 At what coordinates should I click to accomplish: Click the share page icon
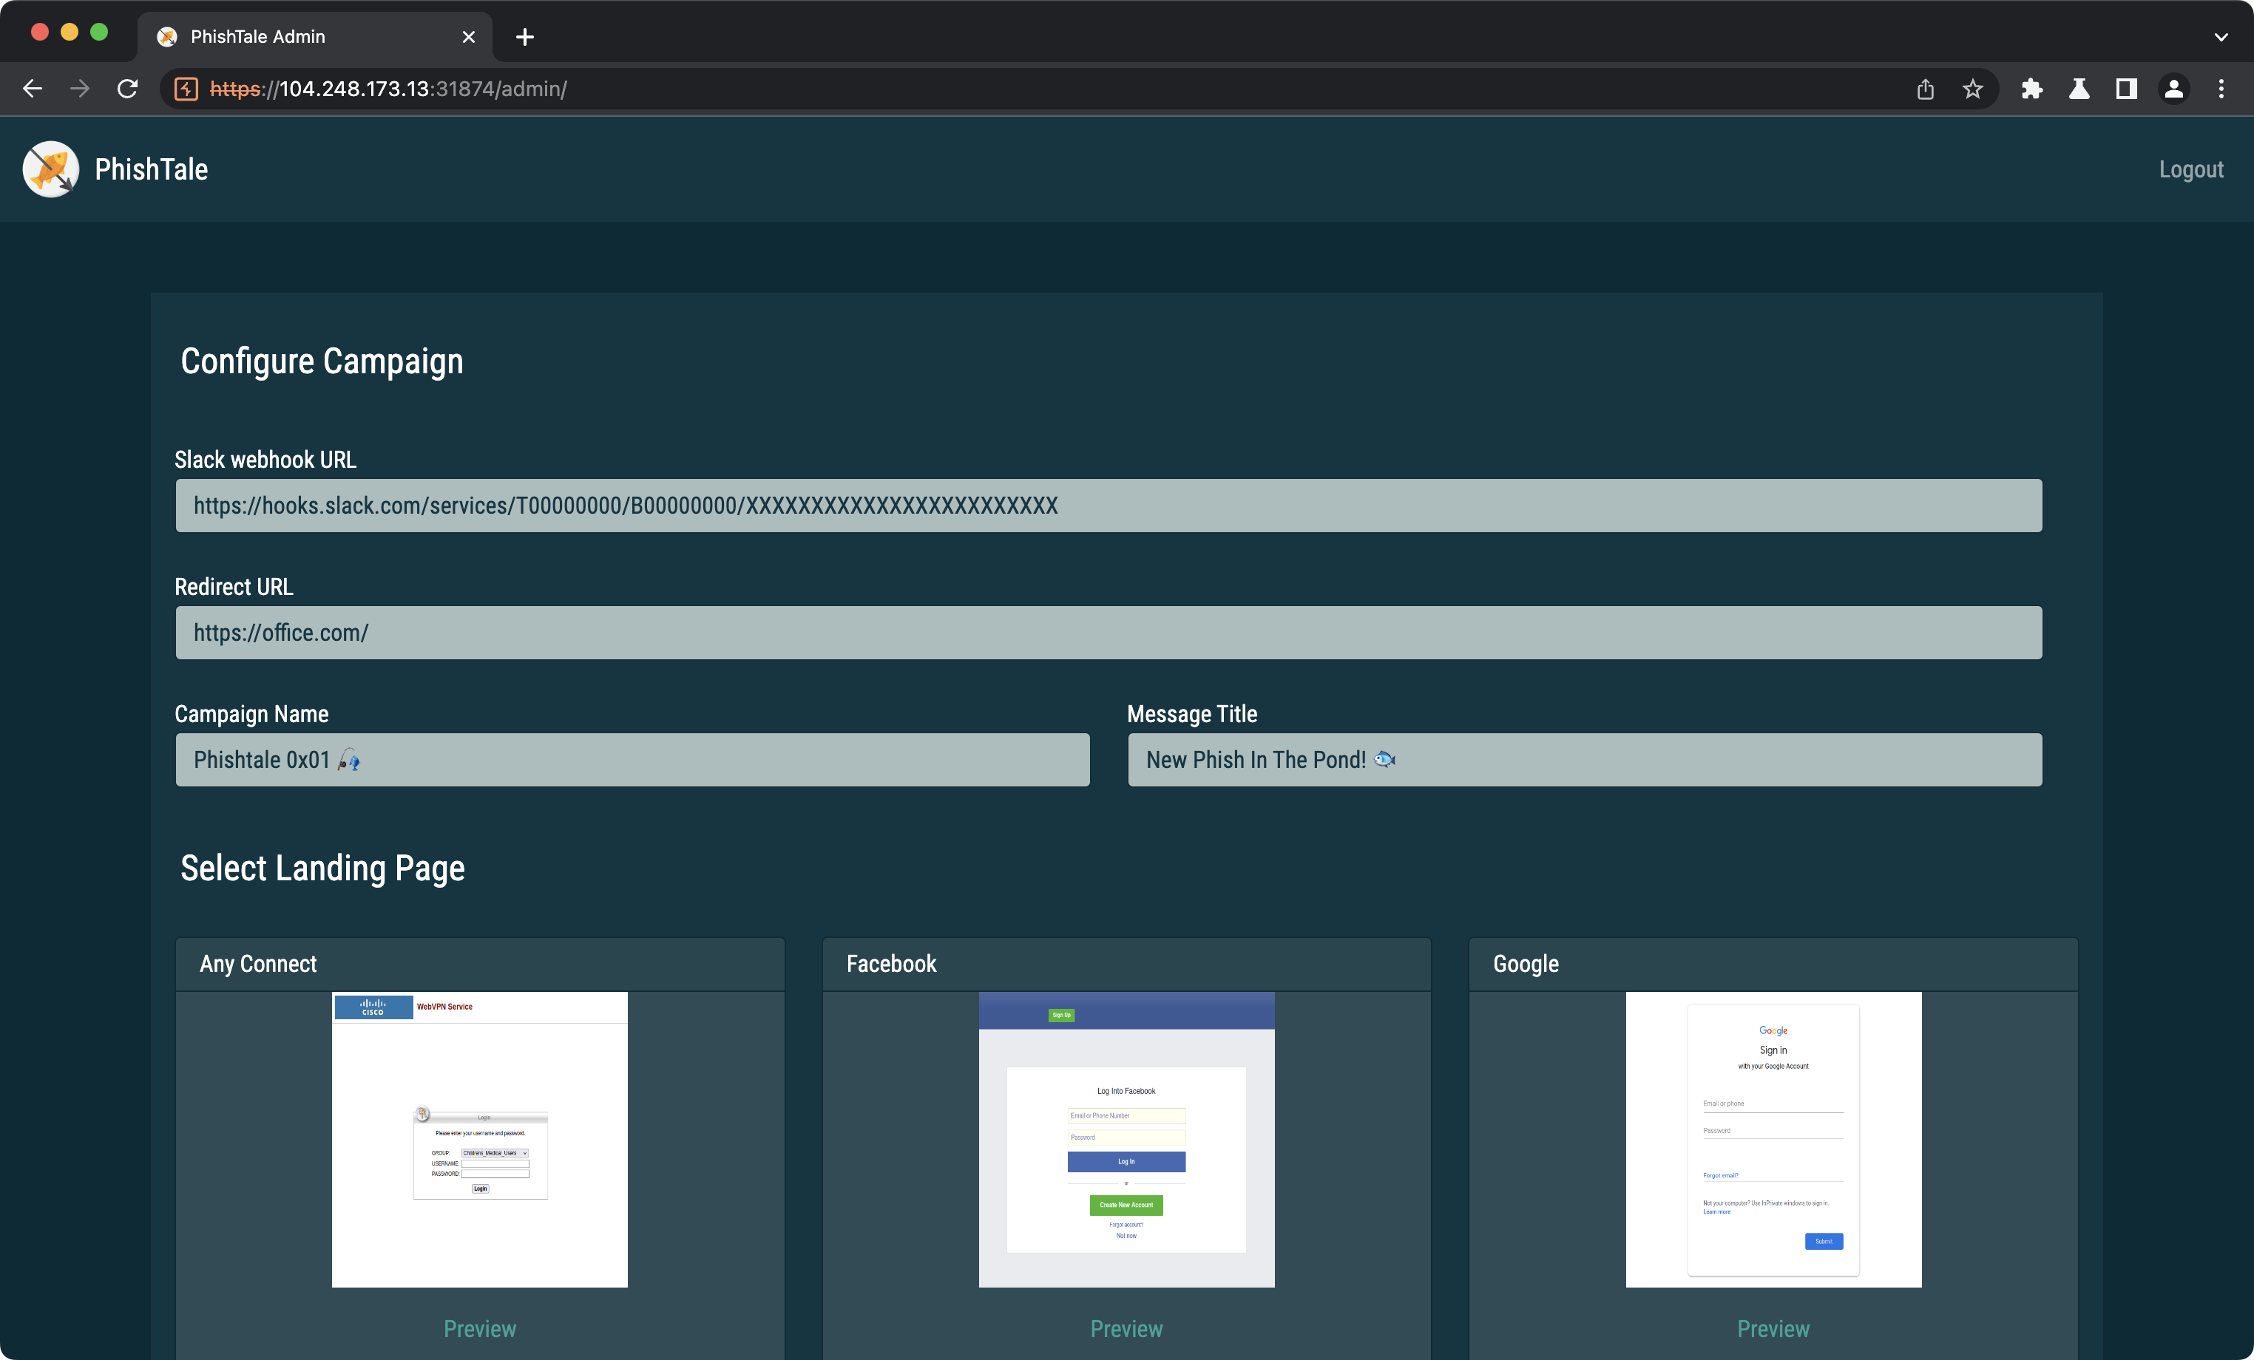click(x=1926, y=89)
